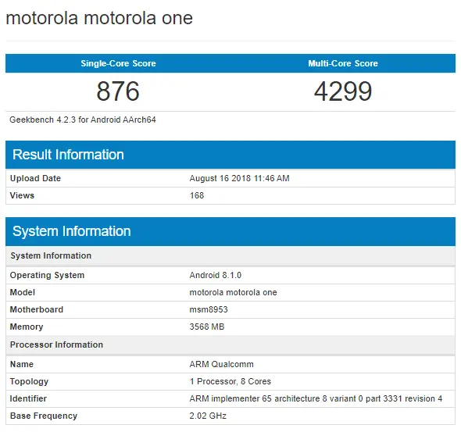Select the motherboard value msm8953

pyautogui.click(x=209, y=309)
